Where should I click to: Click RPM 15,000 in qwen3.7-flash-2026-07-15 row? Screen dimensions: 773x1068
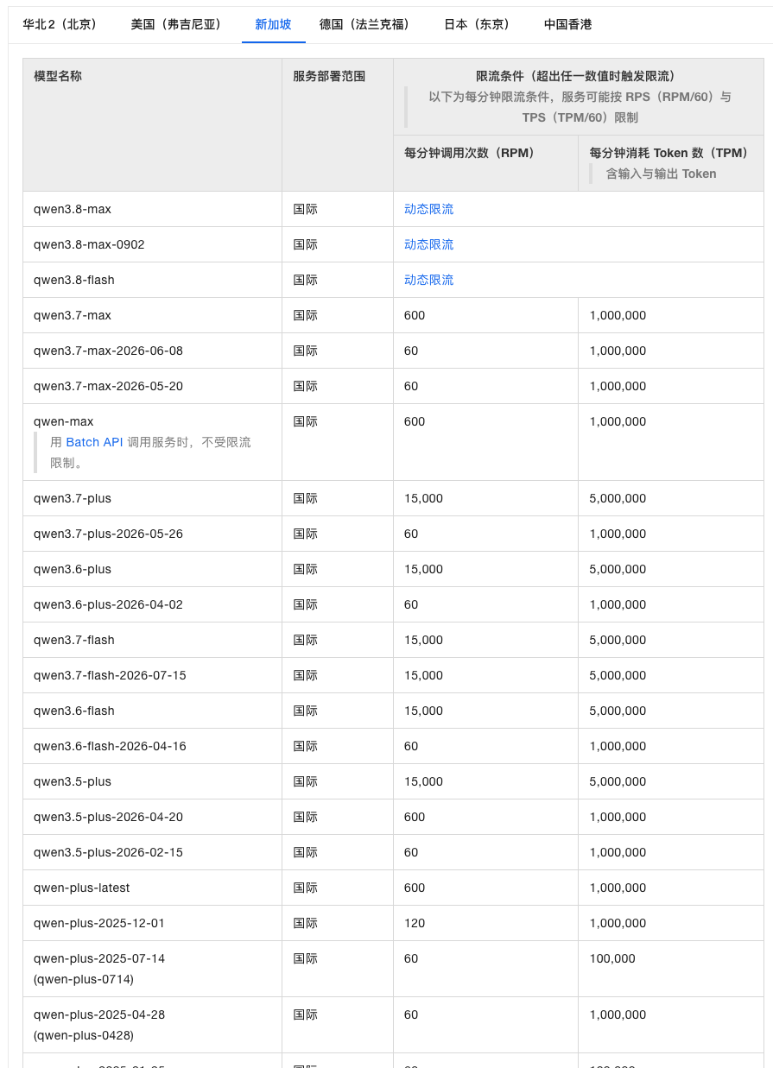423,675
